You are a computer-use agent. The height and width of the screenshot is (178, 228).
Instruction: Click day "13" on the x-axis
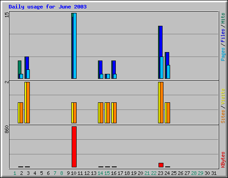(94, 173)
